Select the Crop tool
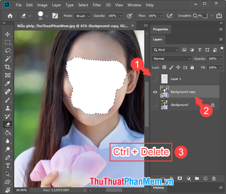The height and width of the screenshot is (194, 226). pos(8,67)
